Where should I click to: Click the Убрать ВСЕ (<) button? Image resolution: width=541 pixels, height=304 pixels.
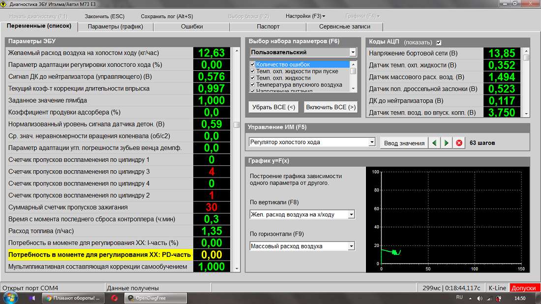click(273, 107)
